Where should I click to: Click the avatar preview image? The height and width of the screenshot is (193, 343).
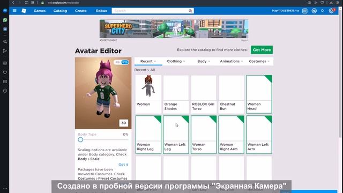[103, 93]
